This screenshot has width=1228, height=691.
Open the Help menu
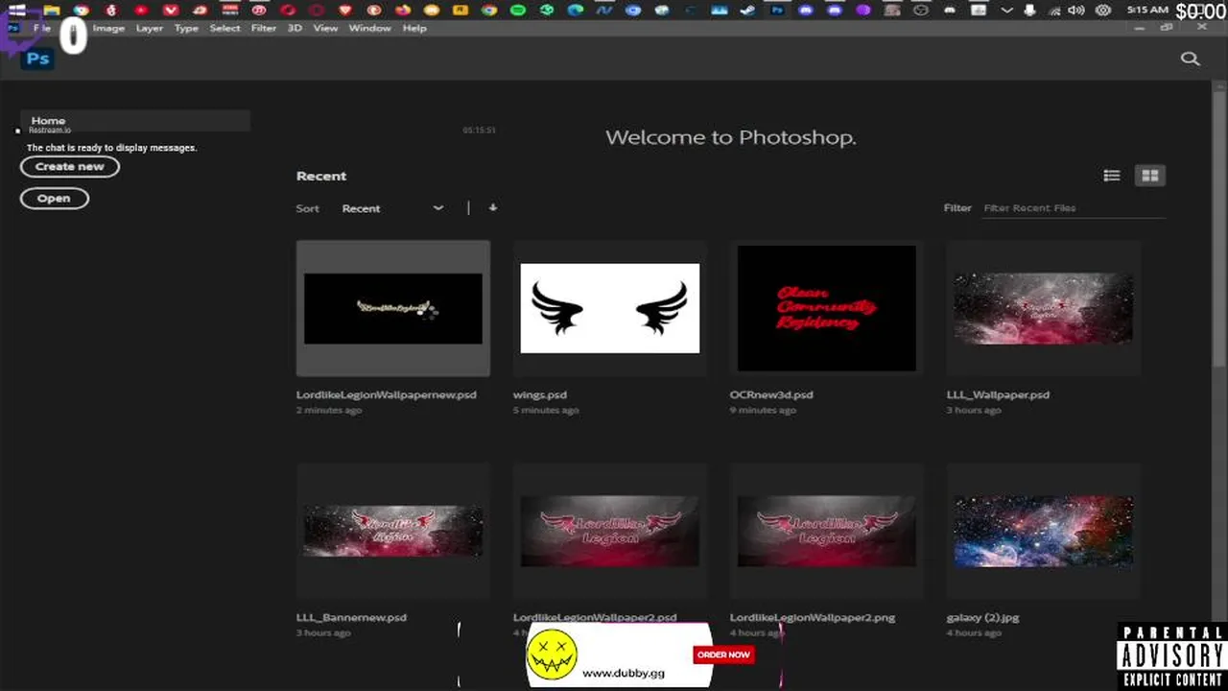414,28
